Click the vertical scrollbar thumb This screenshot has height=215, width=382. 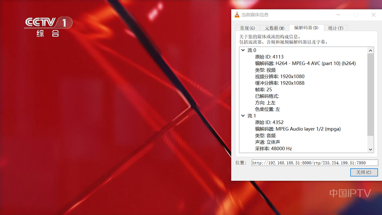370,95
